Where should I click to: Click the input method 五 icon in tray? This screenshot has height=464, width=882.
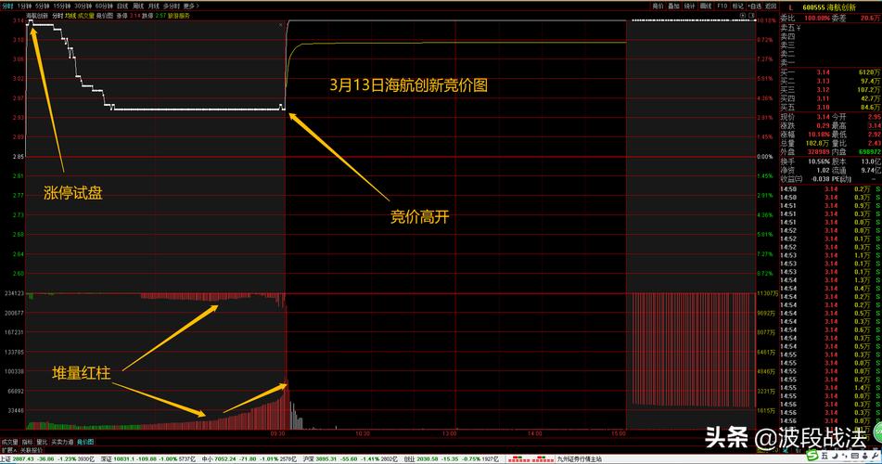[824, 455]
